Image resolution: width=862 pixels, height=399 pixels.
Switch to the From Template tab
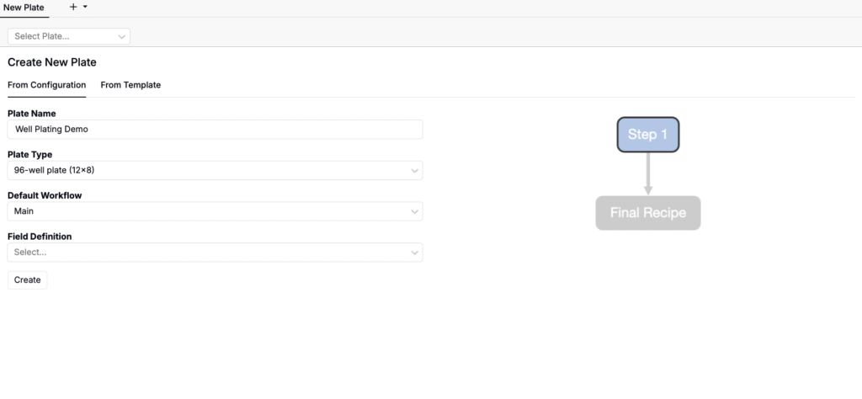[x=130, y=85]
